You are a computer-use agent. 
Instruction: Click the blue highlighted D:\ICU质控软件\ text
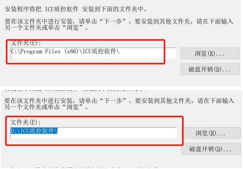(x=34, y=131)
